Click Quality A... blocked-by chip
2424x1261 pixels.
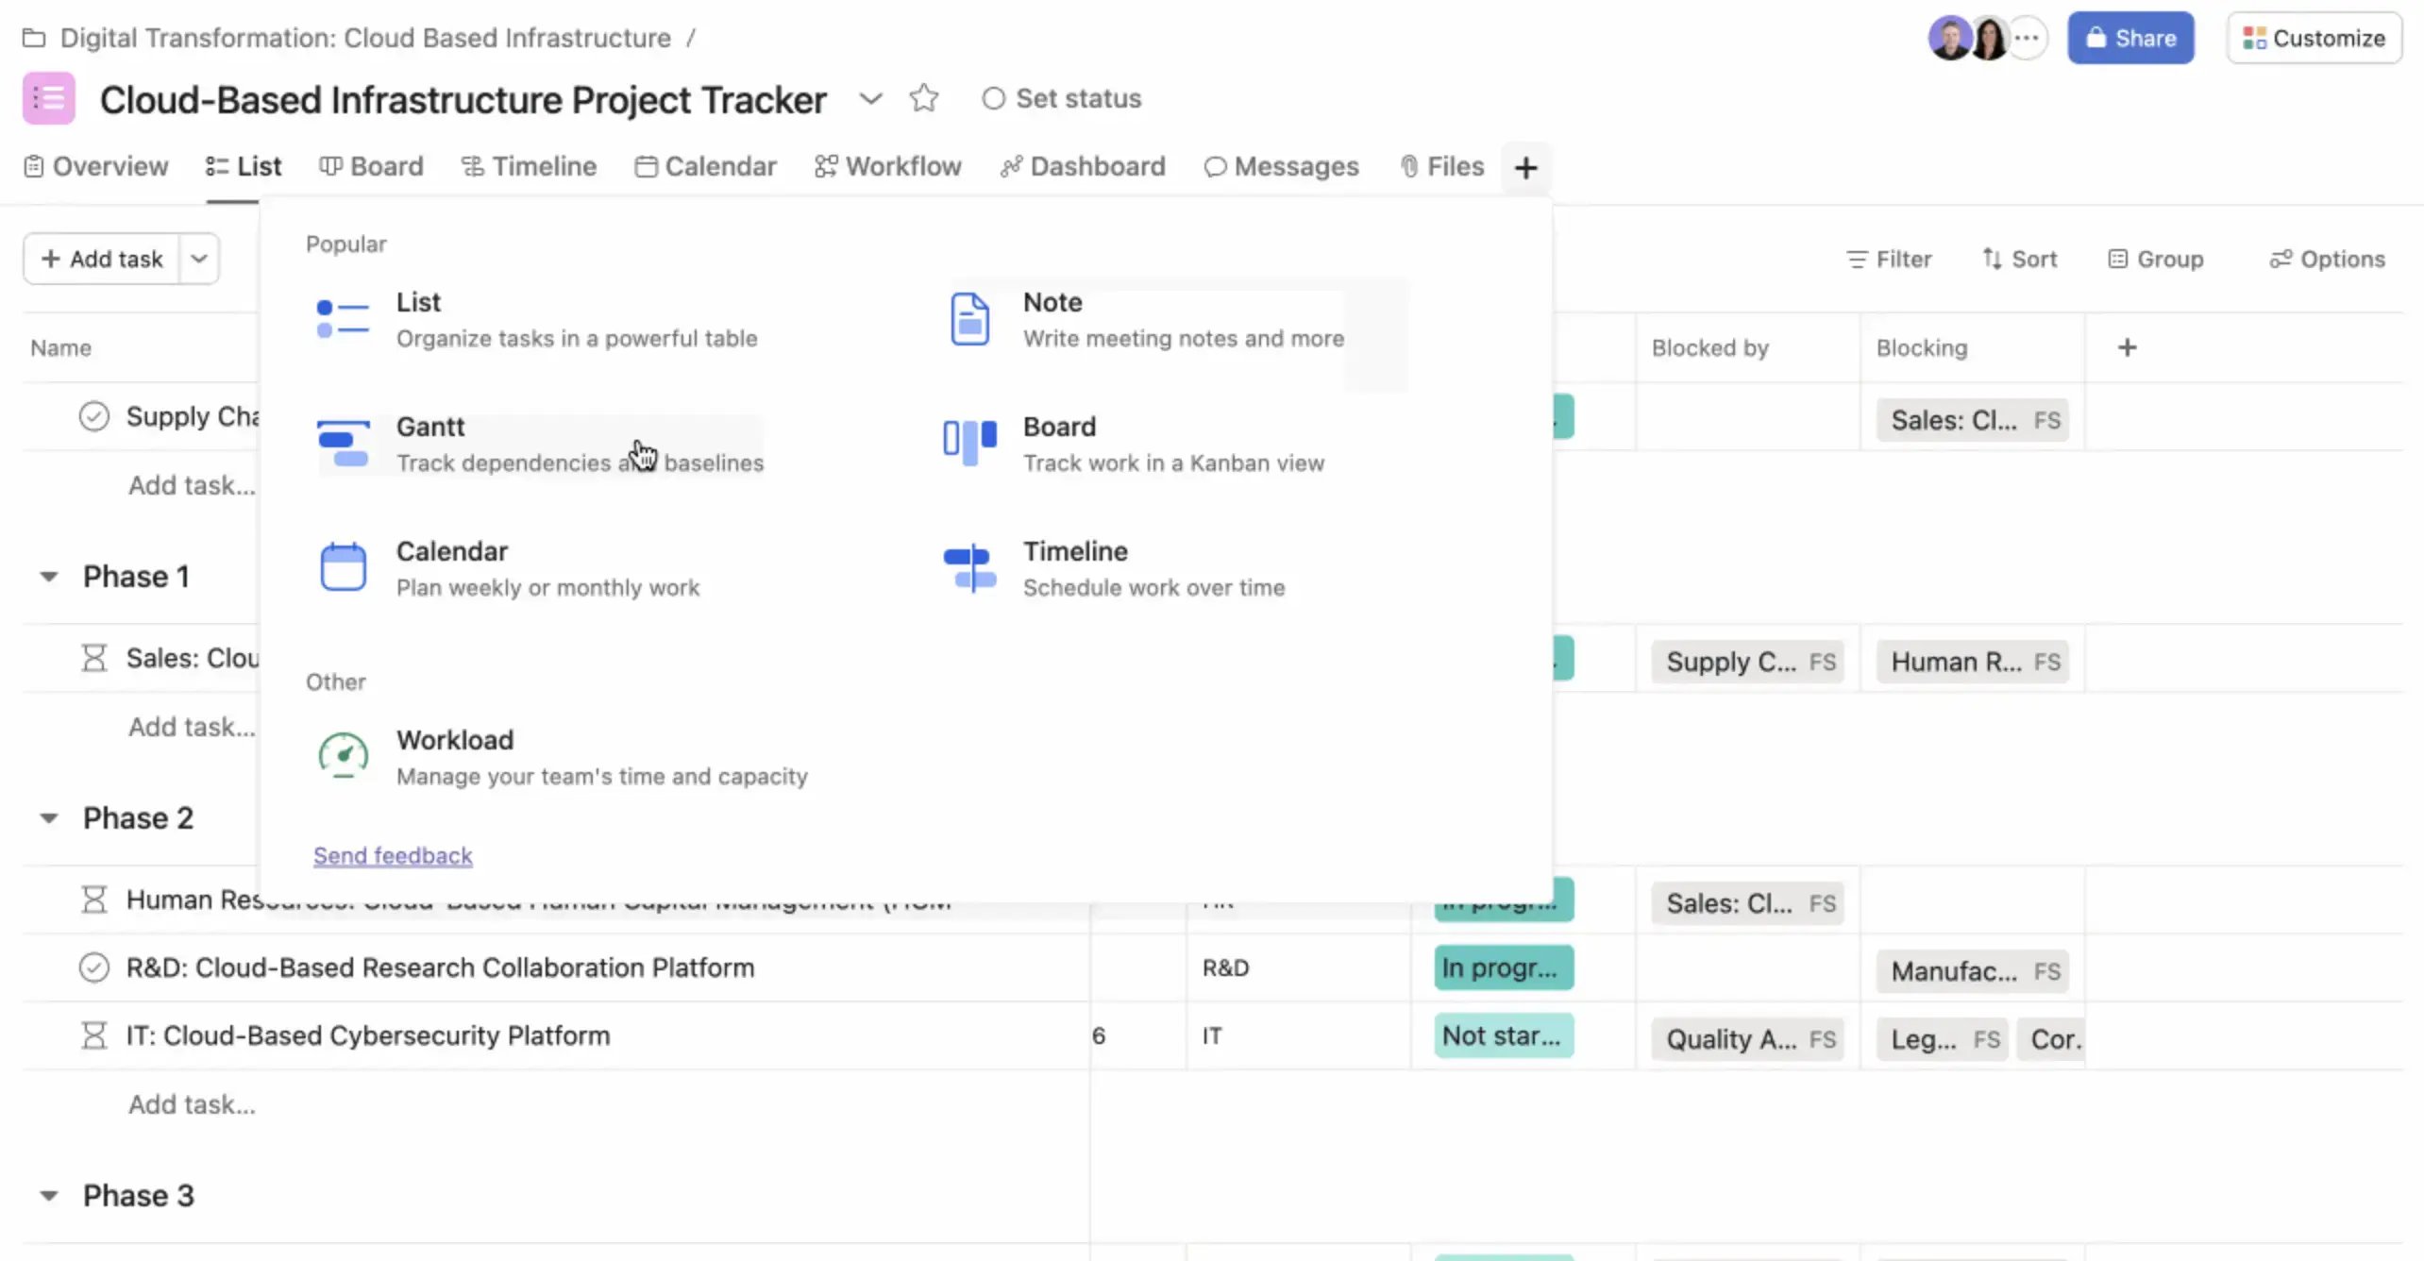[1748, 1039]
